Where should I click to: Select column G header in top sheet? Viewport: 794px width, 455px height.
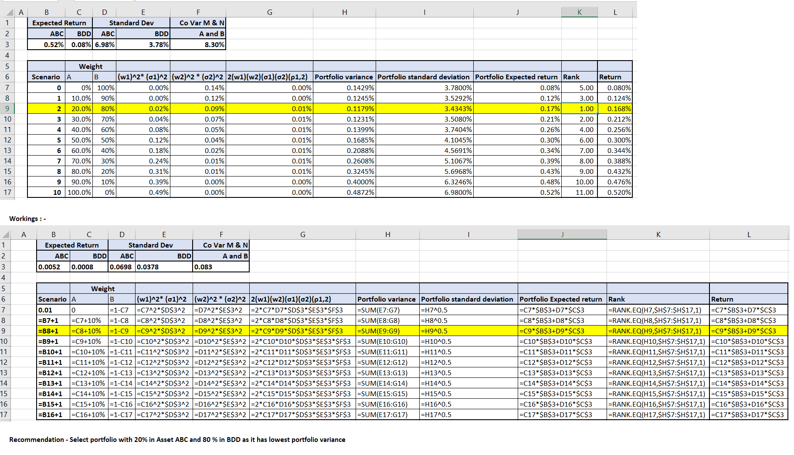tap(269, 12)
